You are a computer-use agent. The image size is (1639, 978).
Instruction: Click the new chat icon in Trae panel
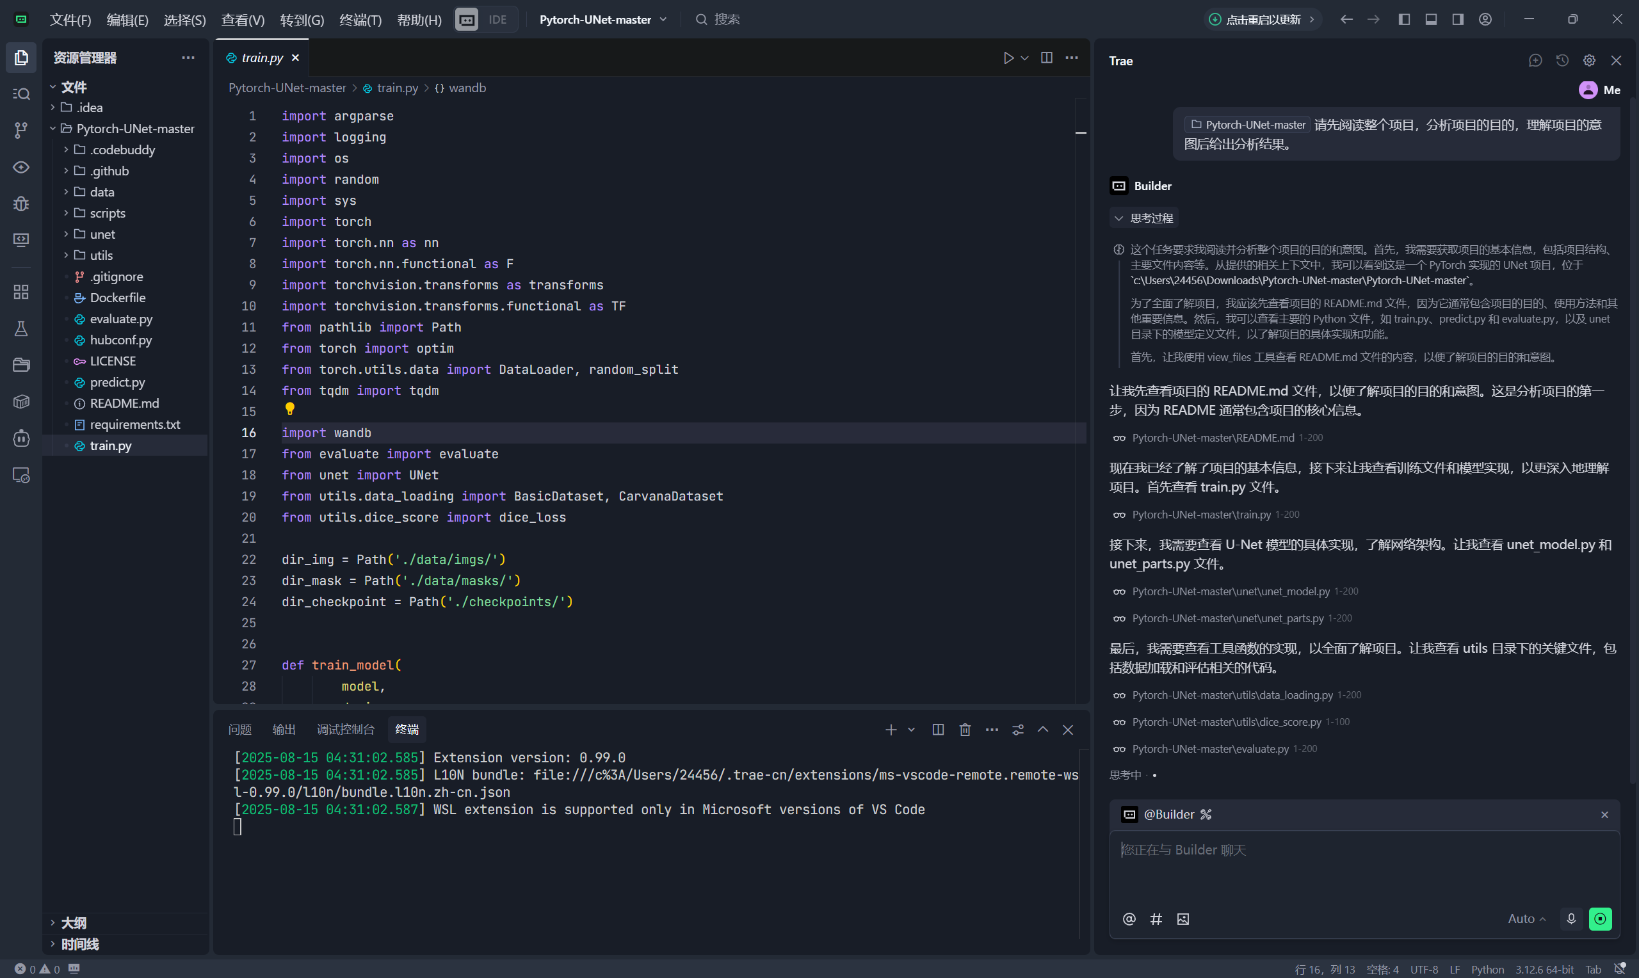click(x=1535, y=61)
